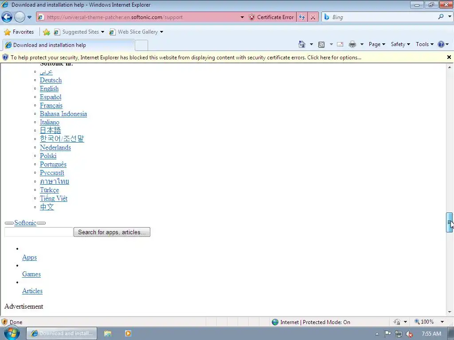Refresh the page with the refresh icon
The image size is (454, 340).
pyautogui.click(x=301, y=17)
